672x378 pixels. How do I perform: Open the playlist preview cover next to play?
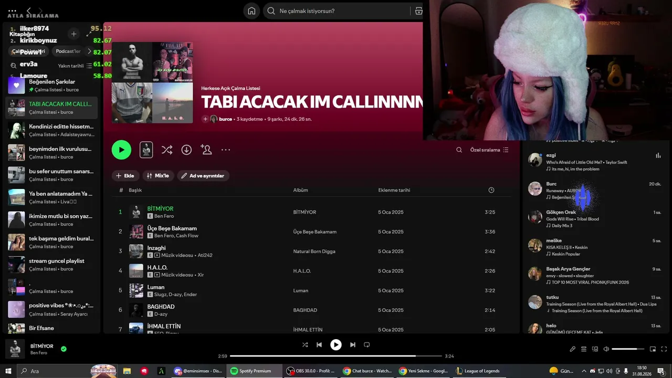pos(146,150)
